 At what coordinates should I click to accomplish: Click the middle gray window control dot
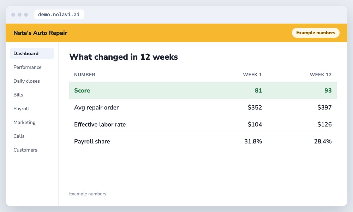point(19,14)
